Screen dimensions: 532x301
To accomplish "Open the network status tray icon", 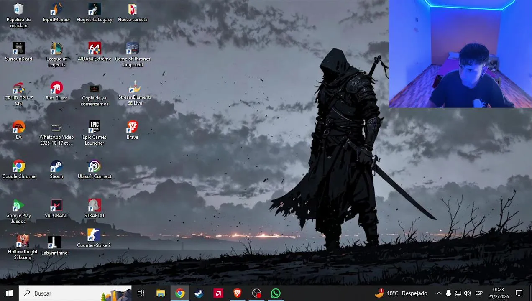I will [458, 293].
